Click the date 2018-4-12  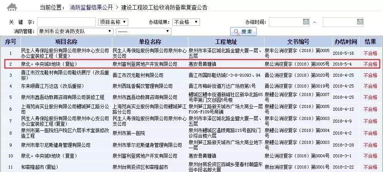(343, 109)
